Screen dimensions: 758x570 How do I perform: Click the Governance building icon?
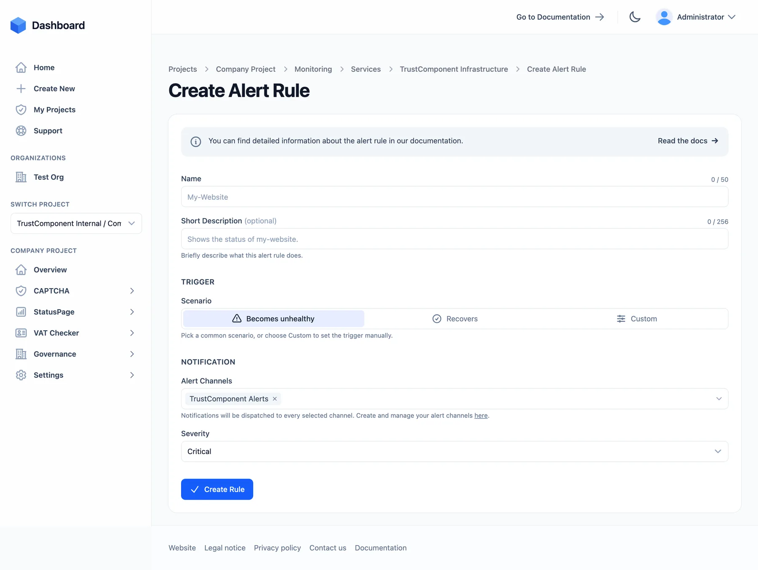point(21,354)
